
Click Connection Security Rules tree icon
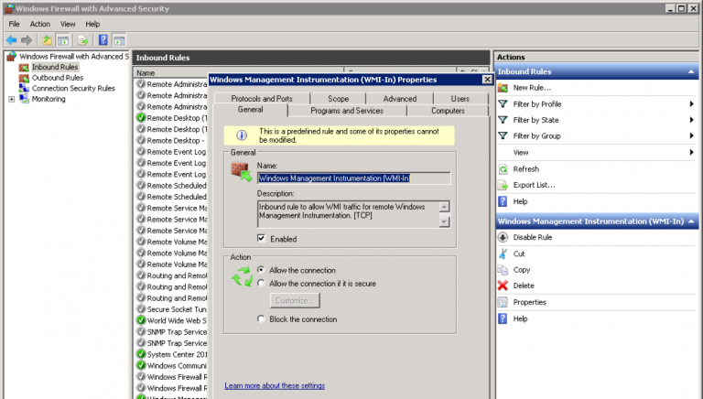point(24,89)
